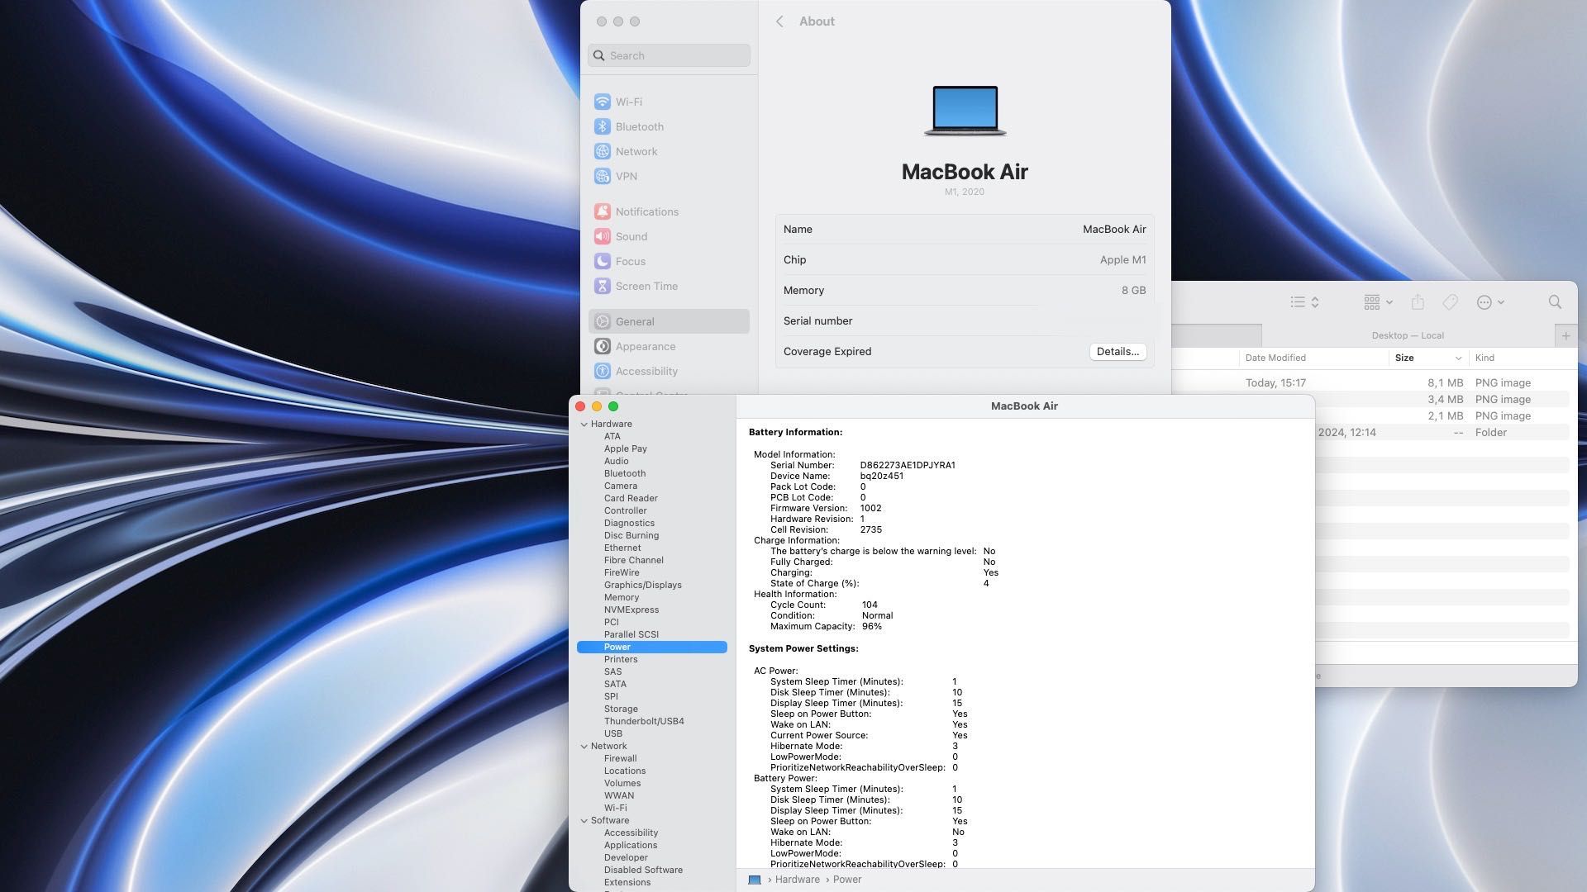
Task: Select the Desktop — Local tab in Finder
Action: coord(1408,335)
